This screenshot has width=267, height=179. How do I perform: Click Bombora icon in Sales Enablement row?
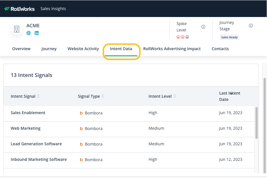(x=81, y=113)
